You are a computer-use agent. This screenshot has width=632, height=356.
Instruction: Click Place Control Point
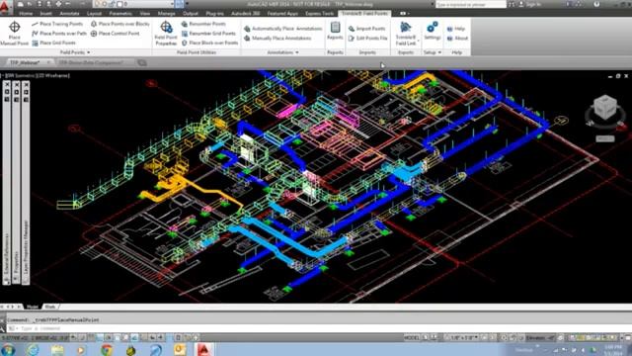(x=115, y=34)
